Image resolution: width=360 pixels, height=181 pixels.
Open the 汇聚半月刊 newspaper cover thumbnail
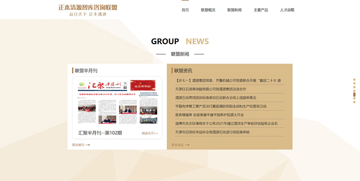117,102
